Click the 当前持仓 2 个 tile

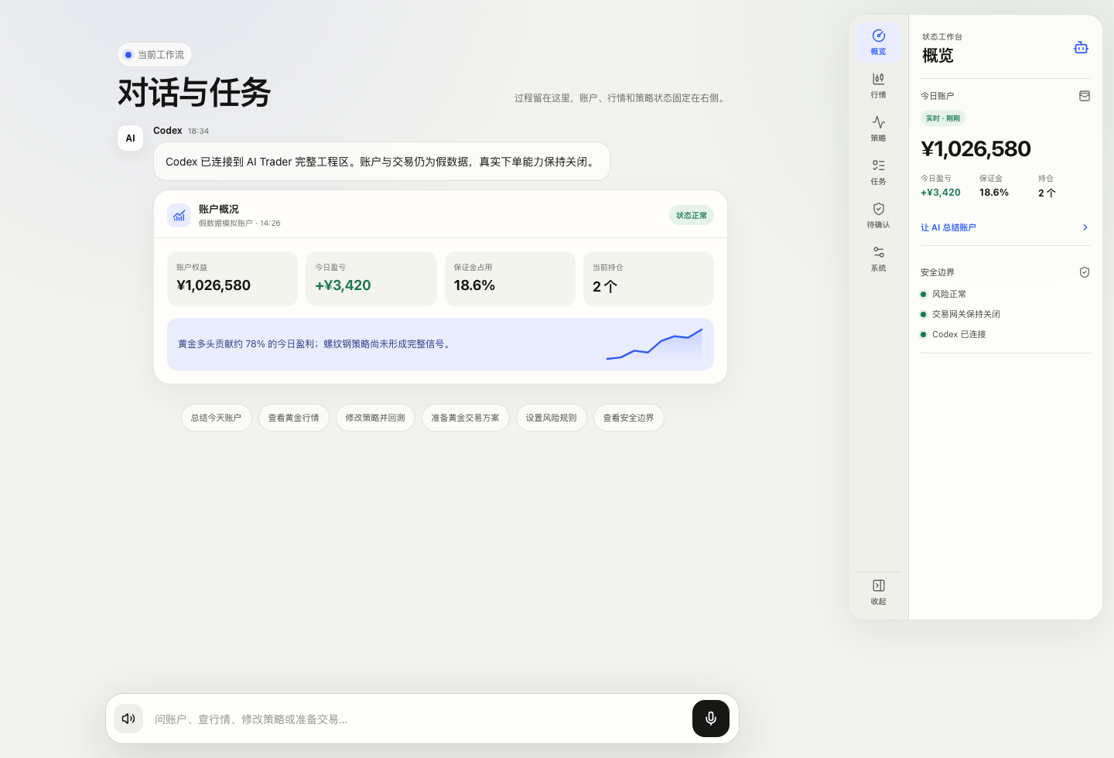click(x=648, y=278)
